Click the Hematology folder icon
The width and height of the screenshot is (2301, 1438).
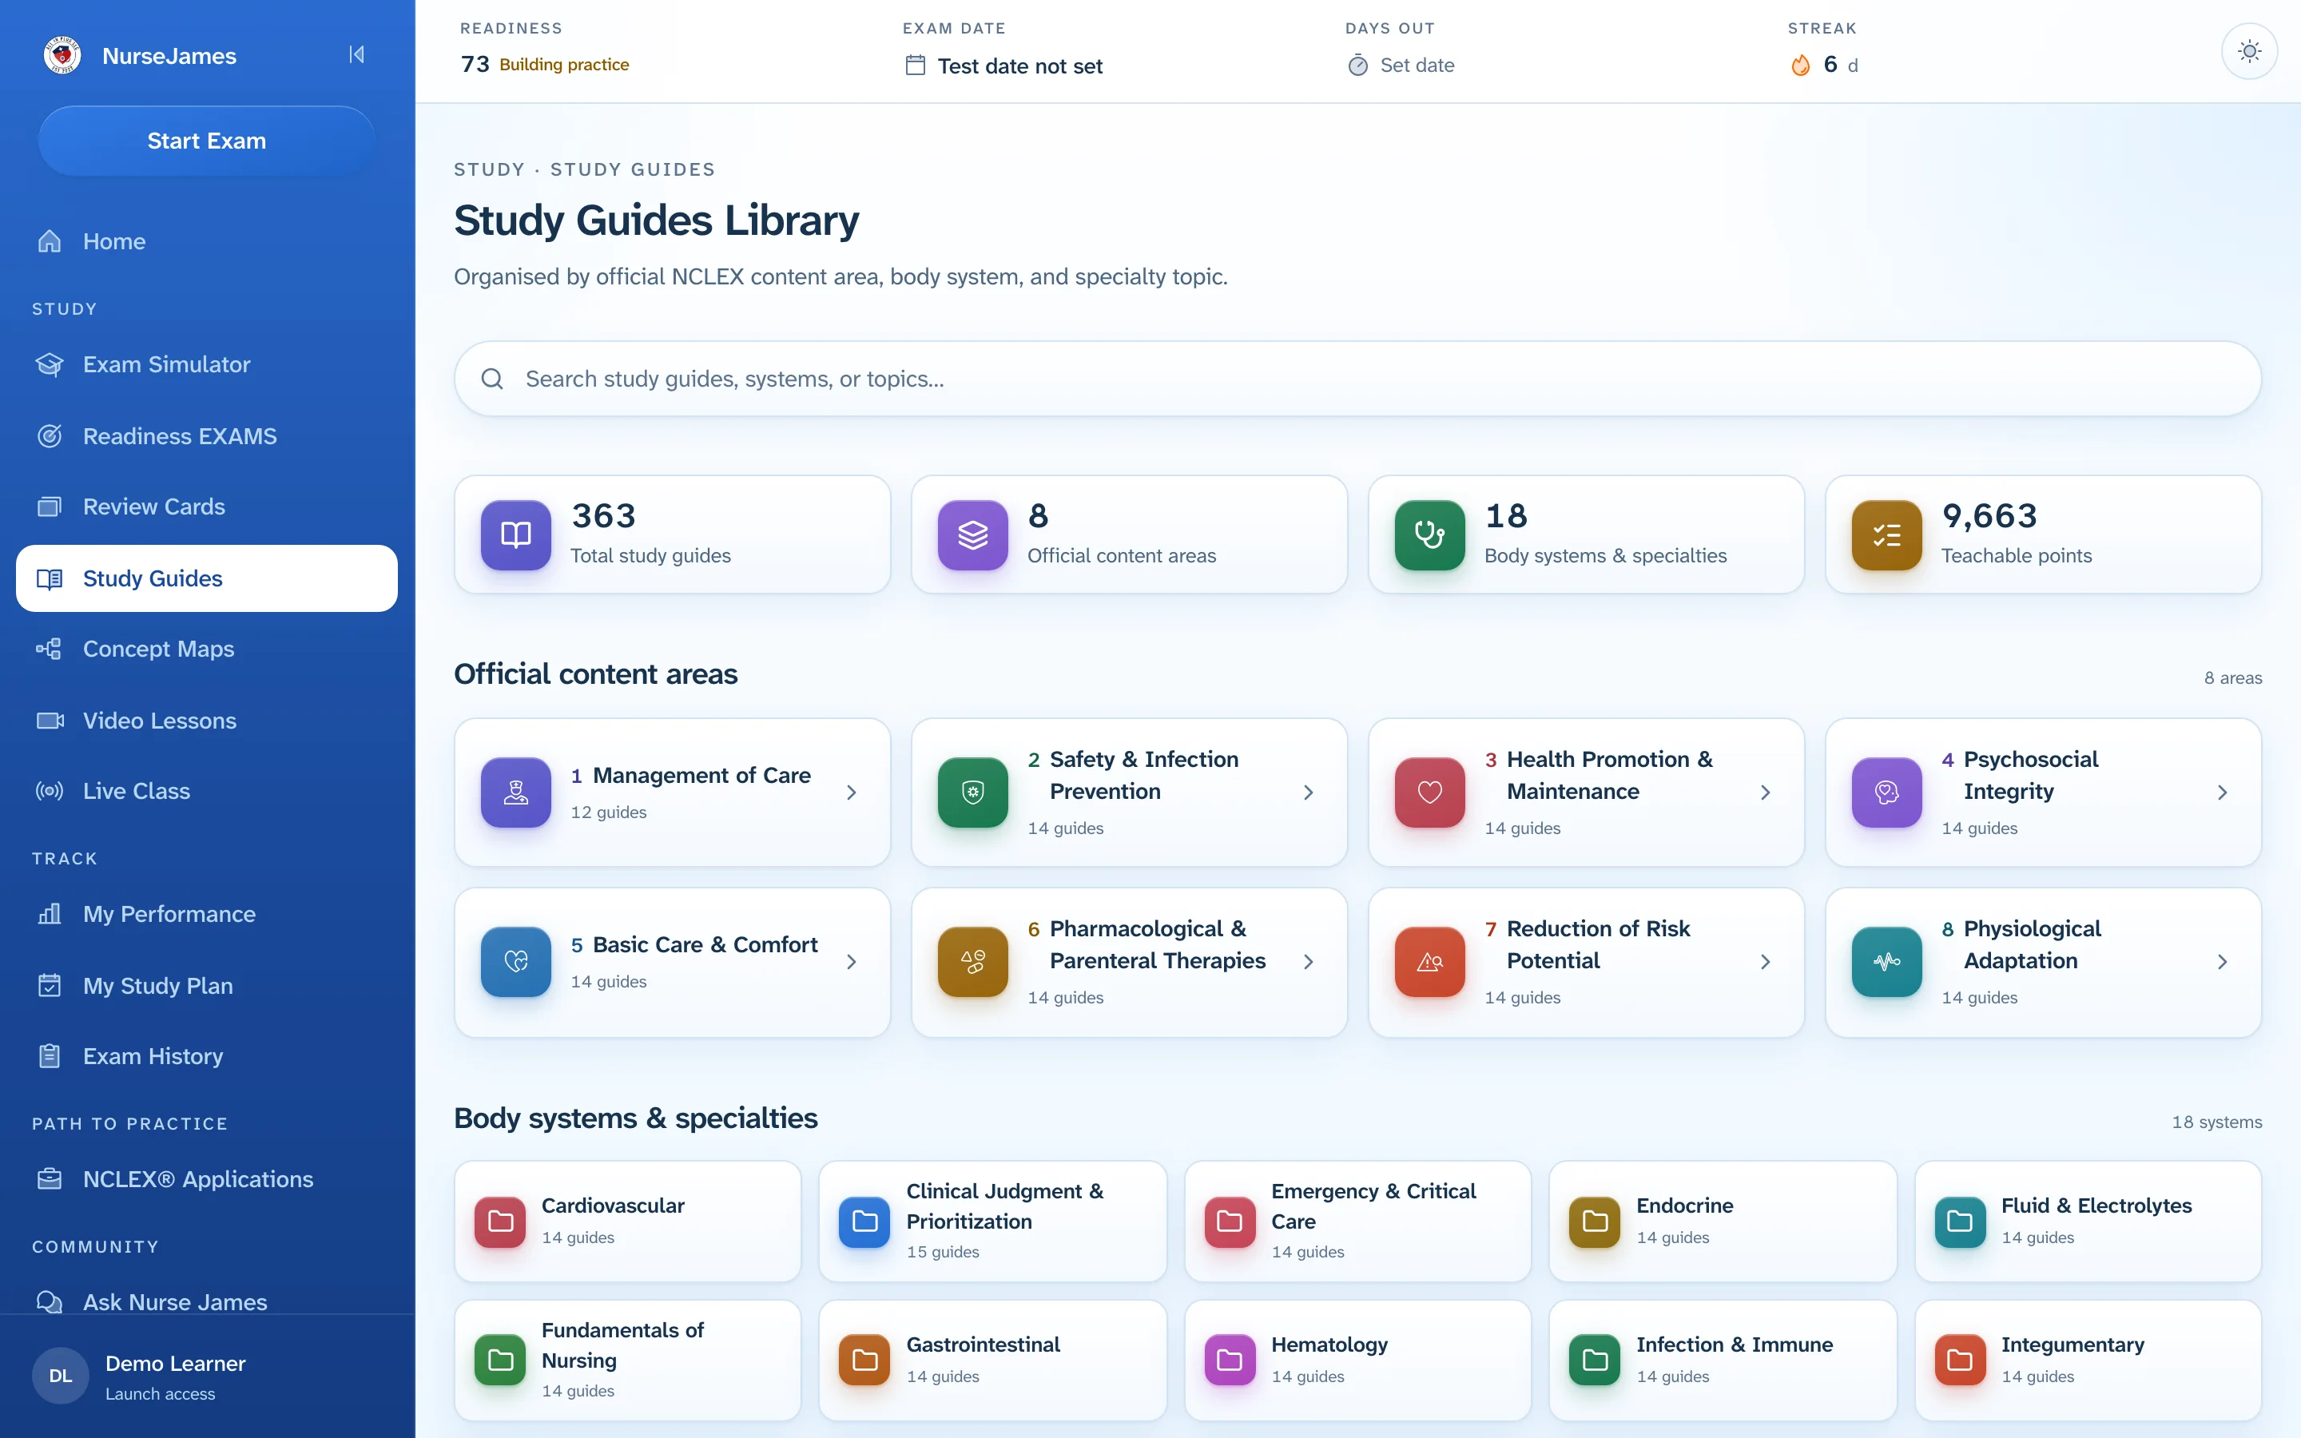point(1230,1360)
